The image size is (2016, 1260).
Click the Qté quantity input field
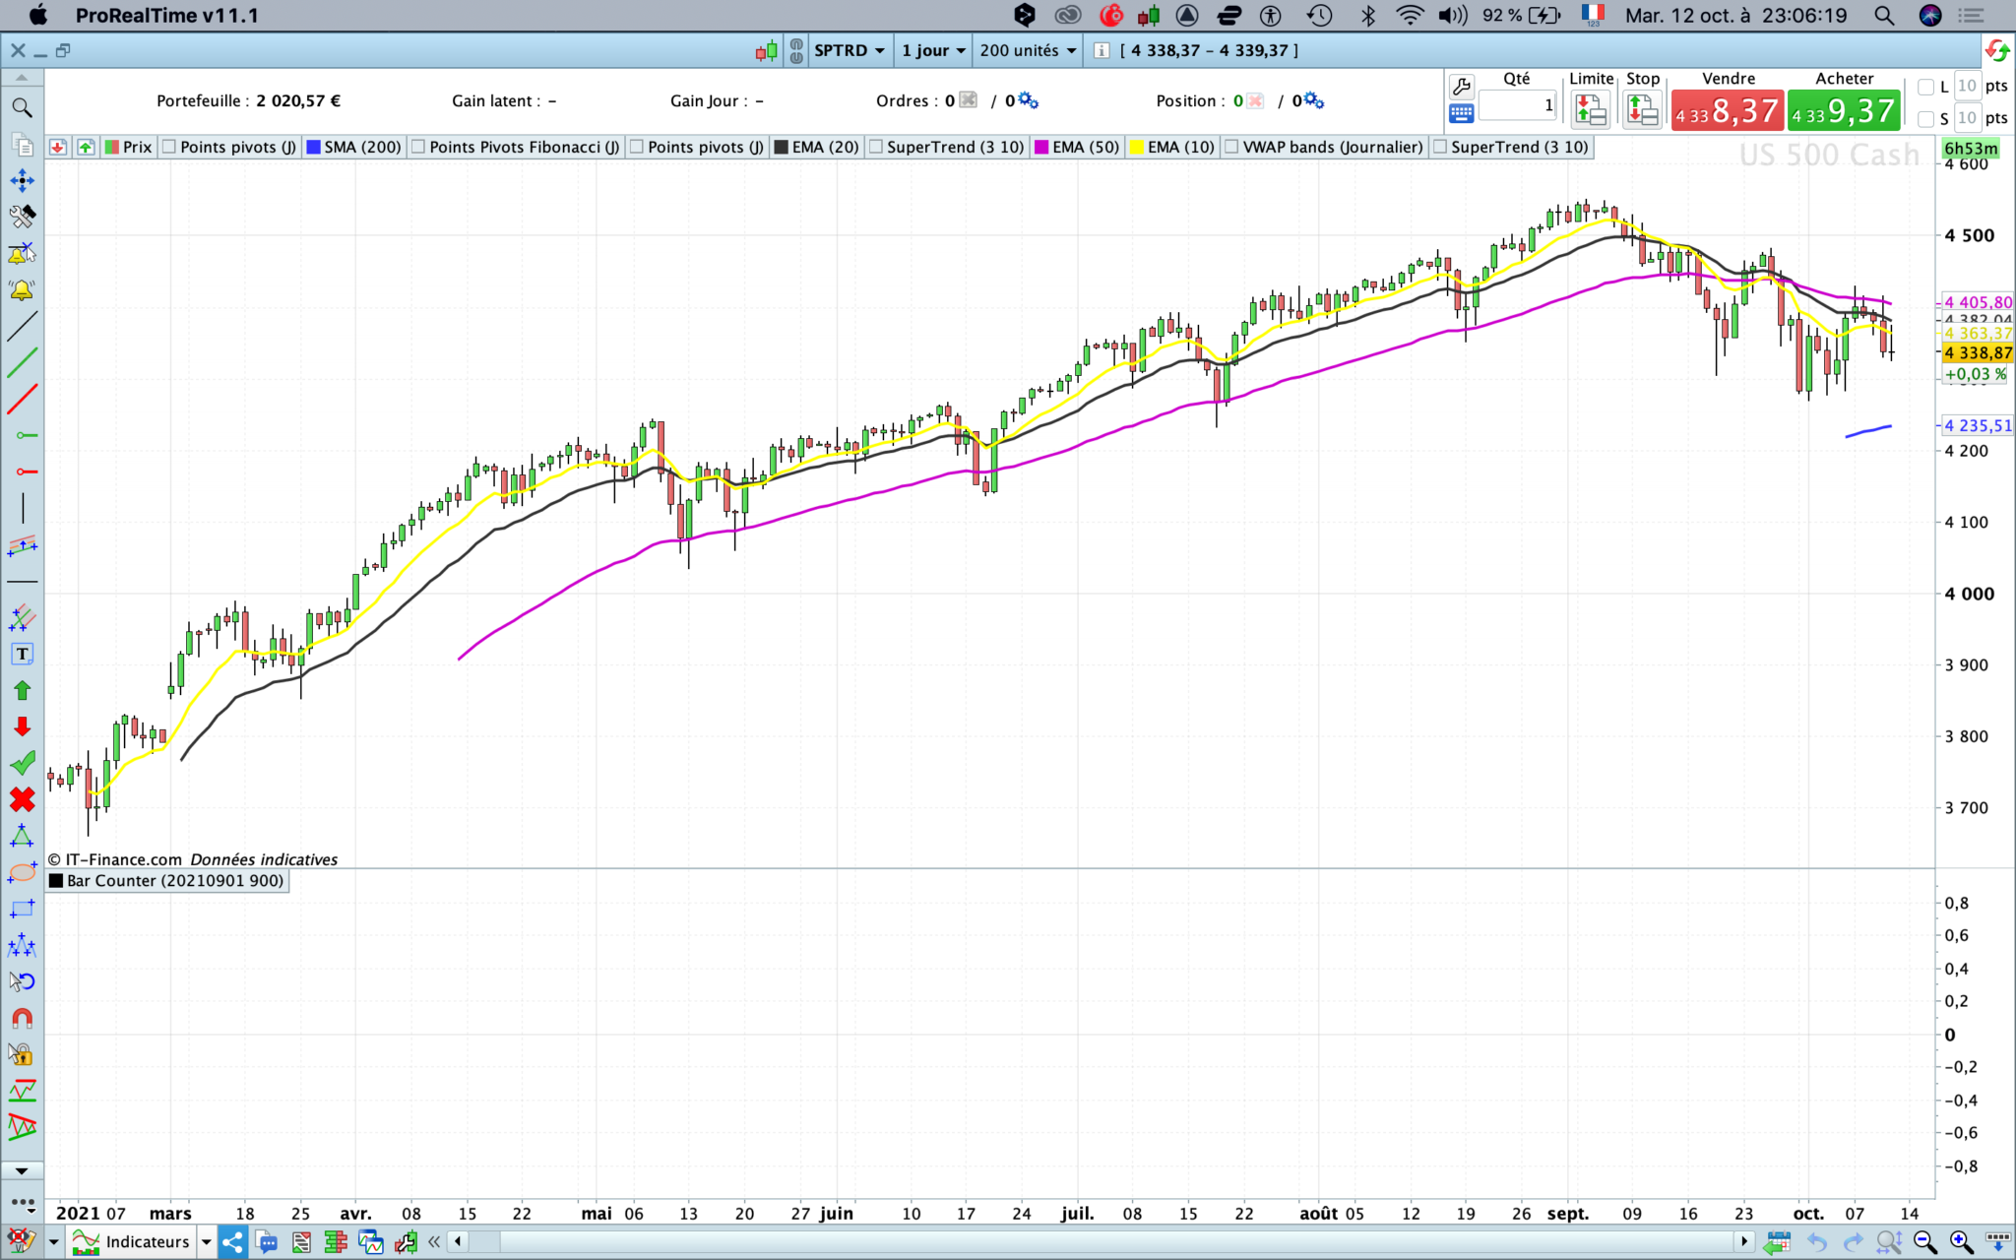coord(1517,105)
